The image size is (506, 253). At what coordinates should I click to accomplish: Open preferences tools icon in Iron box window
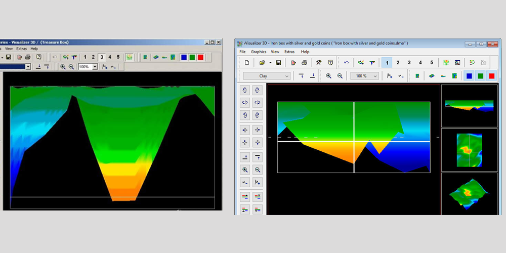[x=319, y=63]
